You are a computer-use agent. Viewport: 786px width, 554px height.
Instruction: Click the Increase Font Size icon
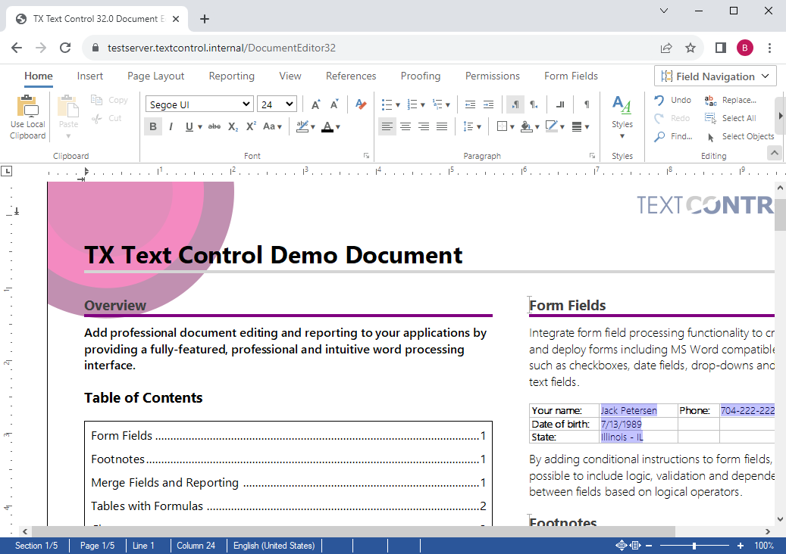[315, 104]
